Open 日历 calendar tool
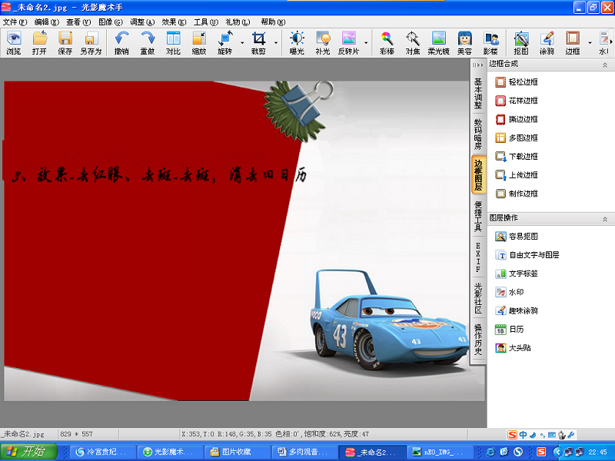The width and height of the screenshot is (615, 461). 510,330
